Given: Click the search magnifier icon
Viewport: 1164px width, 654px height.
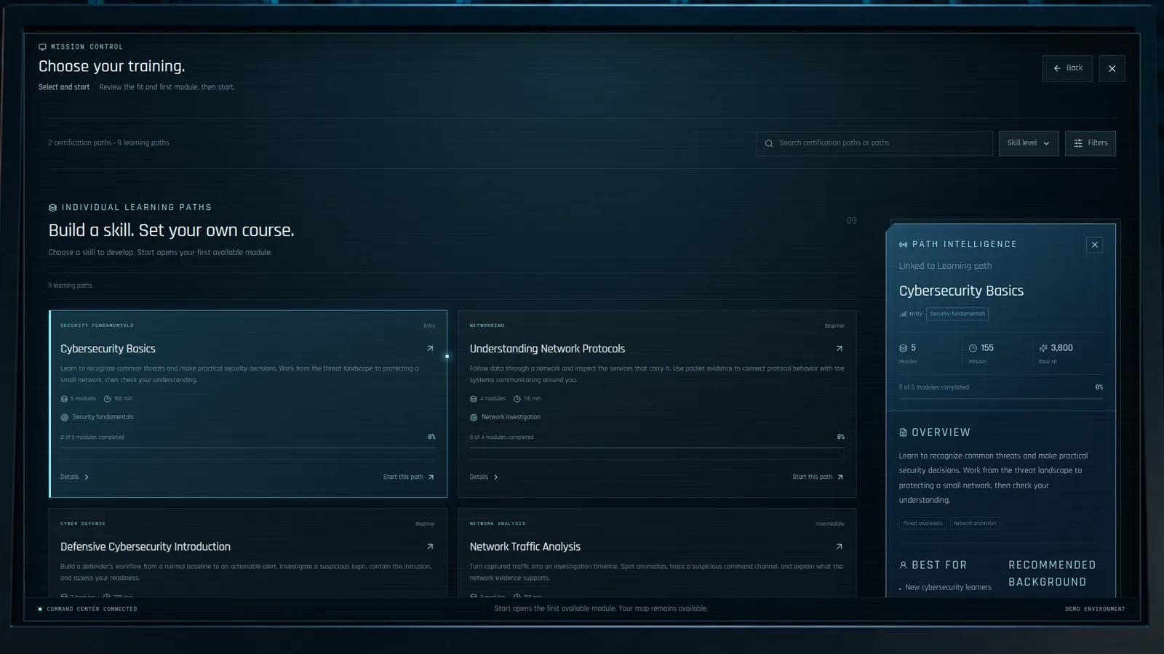Looking at the screenshot, I should click(769, 144).
